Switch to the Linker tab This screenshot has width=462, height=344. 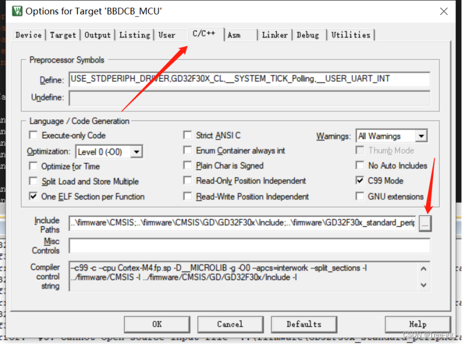point(275,34)
